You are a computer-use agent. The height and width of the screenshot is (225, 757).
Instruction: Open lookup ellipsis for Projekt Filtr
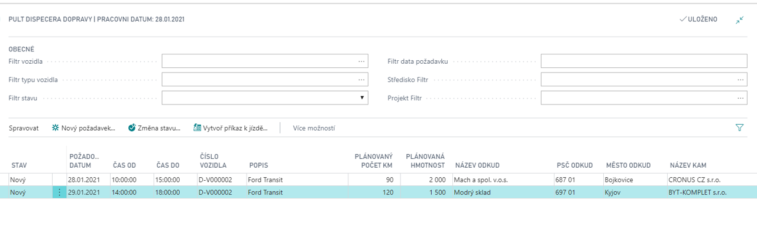[740, 98]
